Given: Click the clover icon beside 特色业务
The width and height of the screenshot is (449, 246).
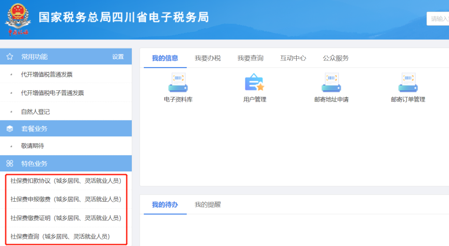Looking at the screenshot, I should 10,163.
